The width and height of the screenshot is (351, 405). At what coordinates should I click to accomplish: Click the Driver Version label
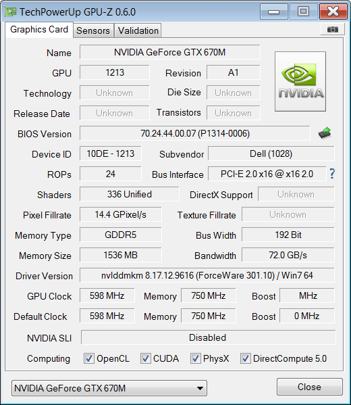pyautogui.click(x=44, y=276)
